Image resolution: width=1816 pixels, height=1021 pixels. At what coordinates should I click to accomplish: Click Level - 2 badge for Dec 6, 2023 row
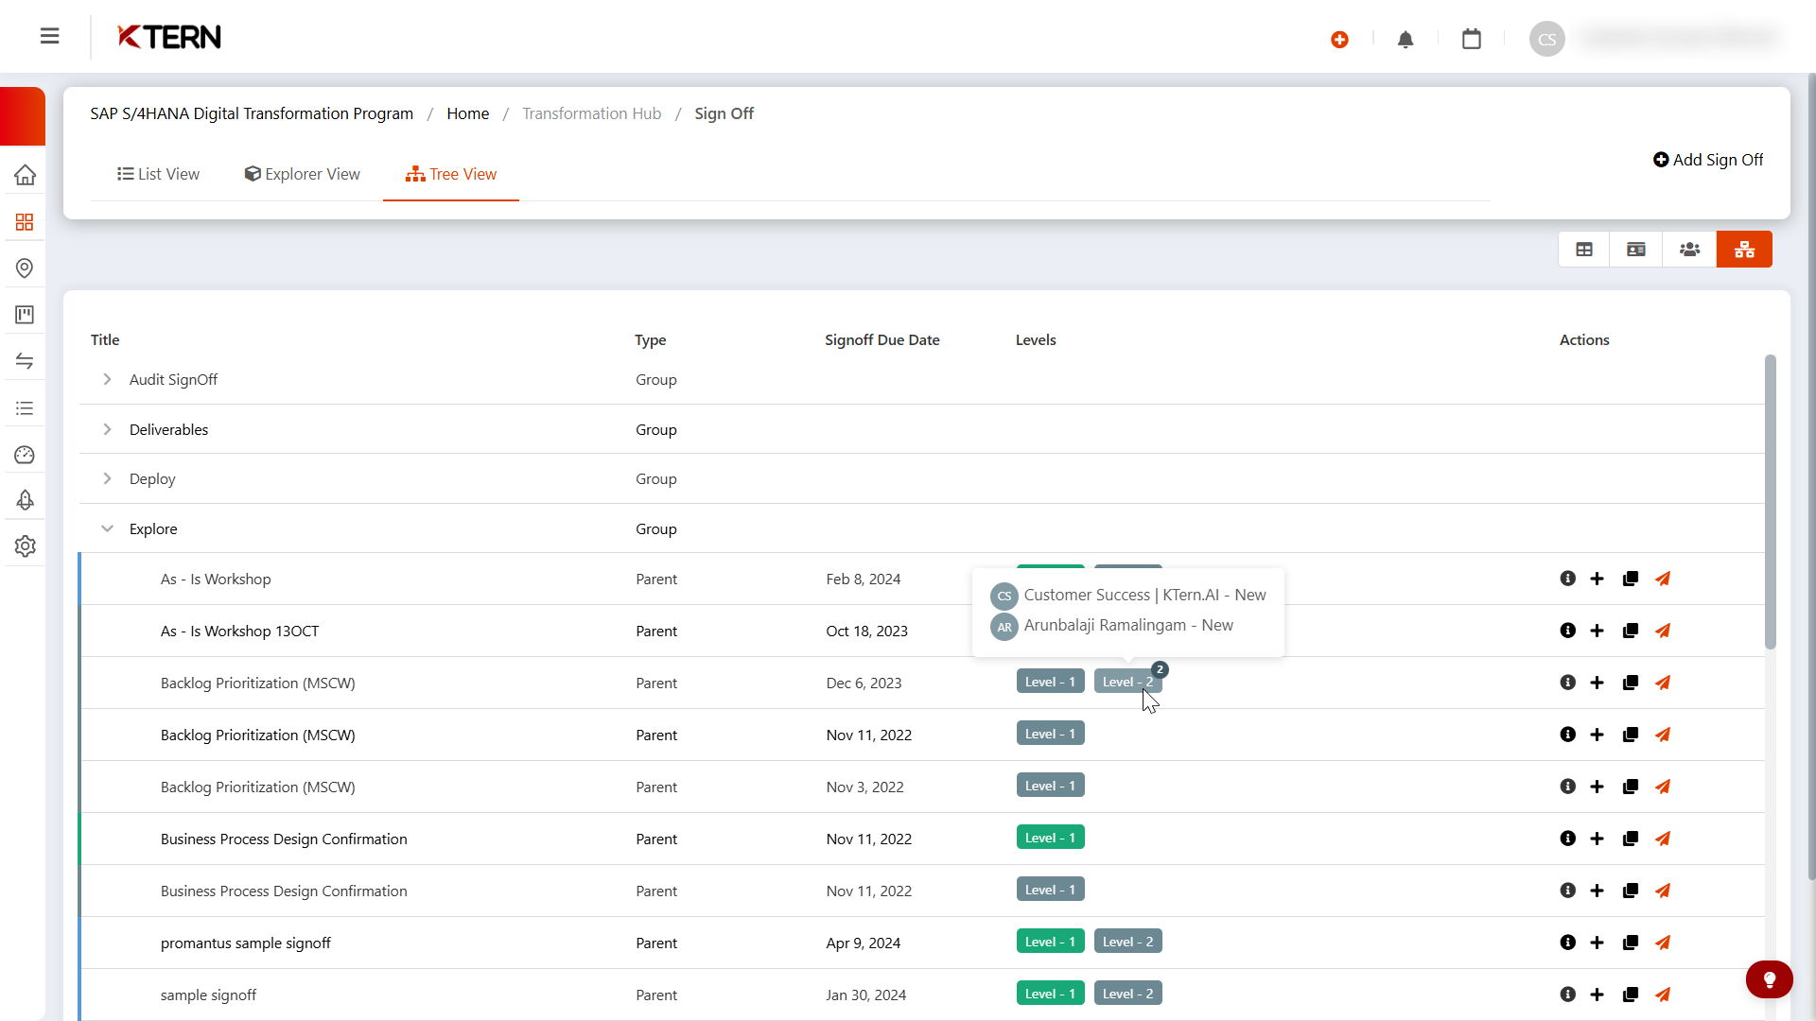[x=1128, y=682]
